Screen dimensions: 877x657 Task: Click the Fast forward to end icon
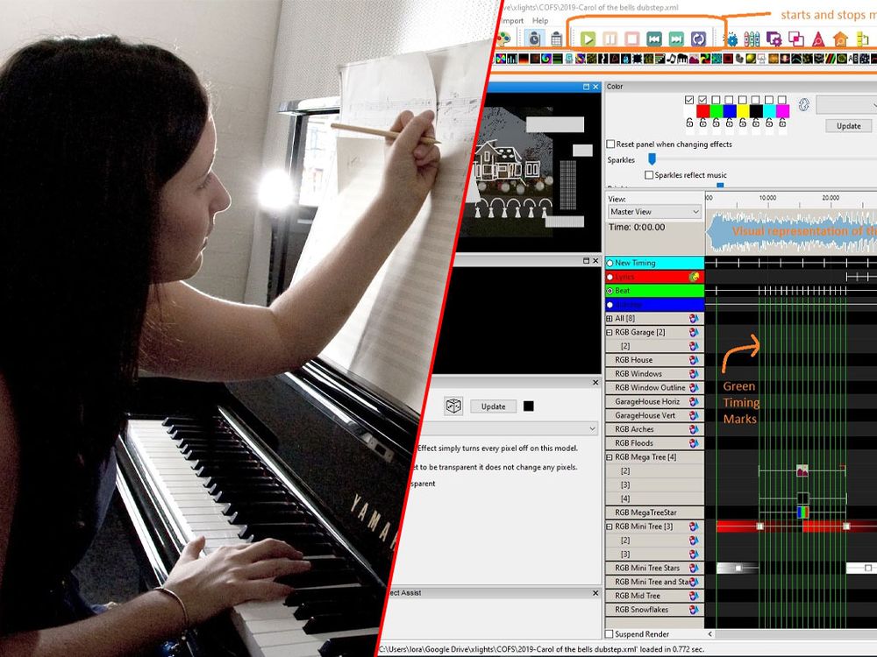[x=676, y=39]
